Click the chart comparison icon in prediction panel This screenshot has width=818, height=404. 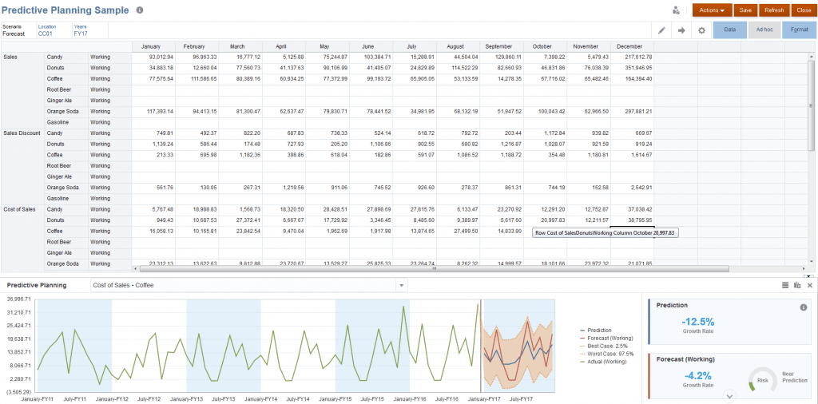click(x=797, y=285)
